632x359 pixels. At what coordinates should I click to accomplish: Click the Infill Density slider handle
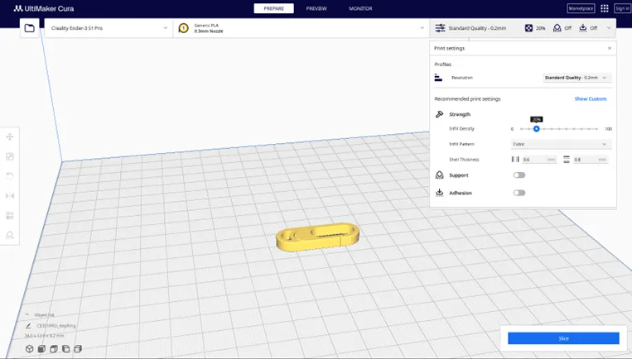(537, 129)
